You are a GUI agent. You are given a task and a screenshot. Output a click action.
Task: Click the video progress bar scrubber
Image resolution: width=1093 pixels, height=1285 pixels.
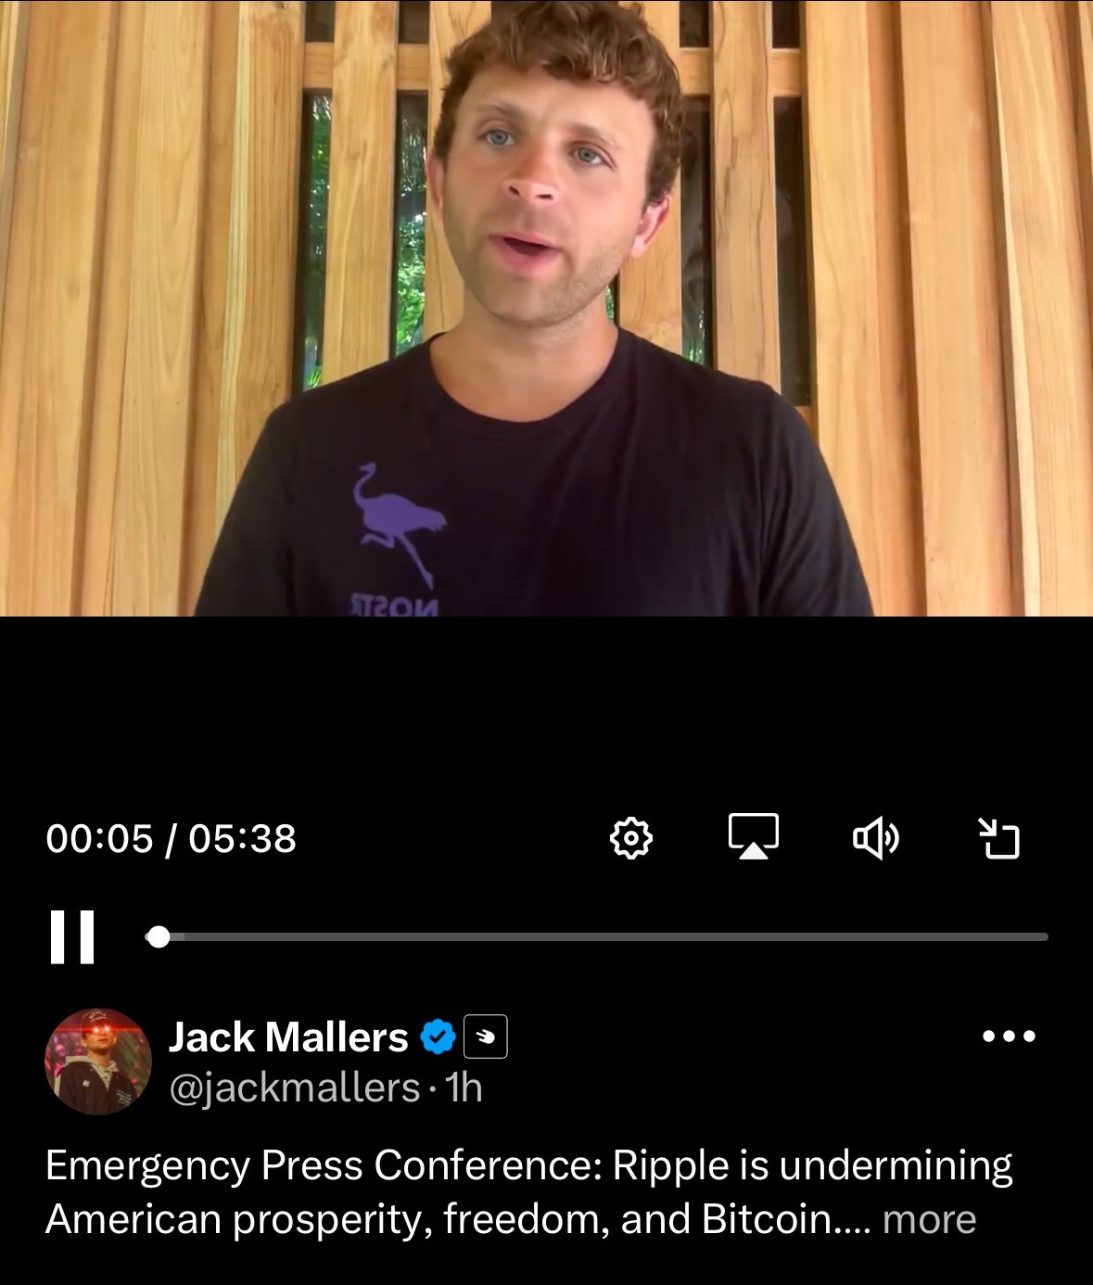[159, 937]
